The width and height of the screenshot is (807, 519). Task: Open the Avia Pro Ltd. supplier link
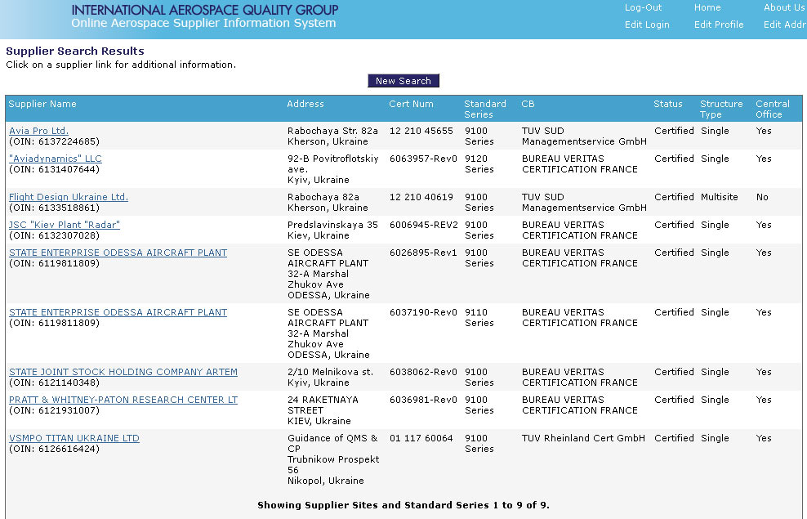click(38, 131)
